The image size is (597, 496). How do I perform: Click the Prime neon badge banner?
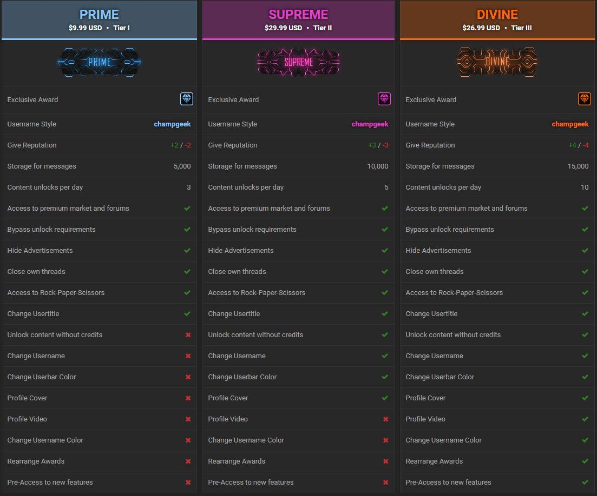(99, 62)
